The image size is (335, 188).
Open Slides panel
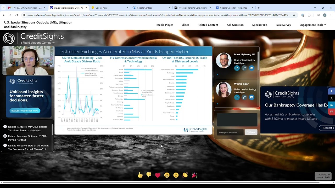click(185, 25)
